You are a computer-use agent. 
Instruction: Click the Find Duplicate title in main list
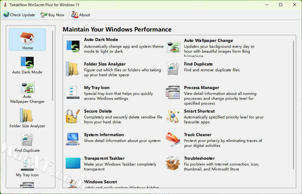pos(198,64)
